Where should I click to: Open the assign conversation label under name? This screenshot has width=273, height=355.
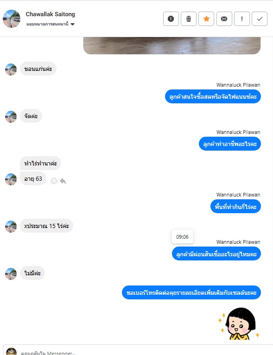(47, 24)
